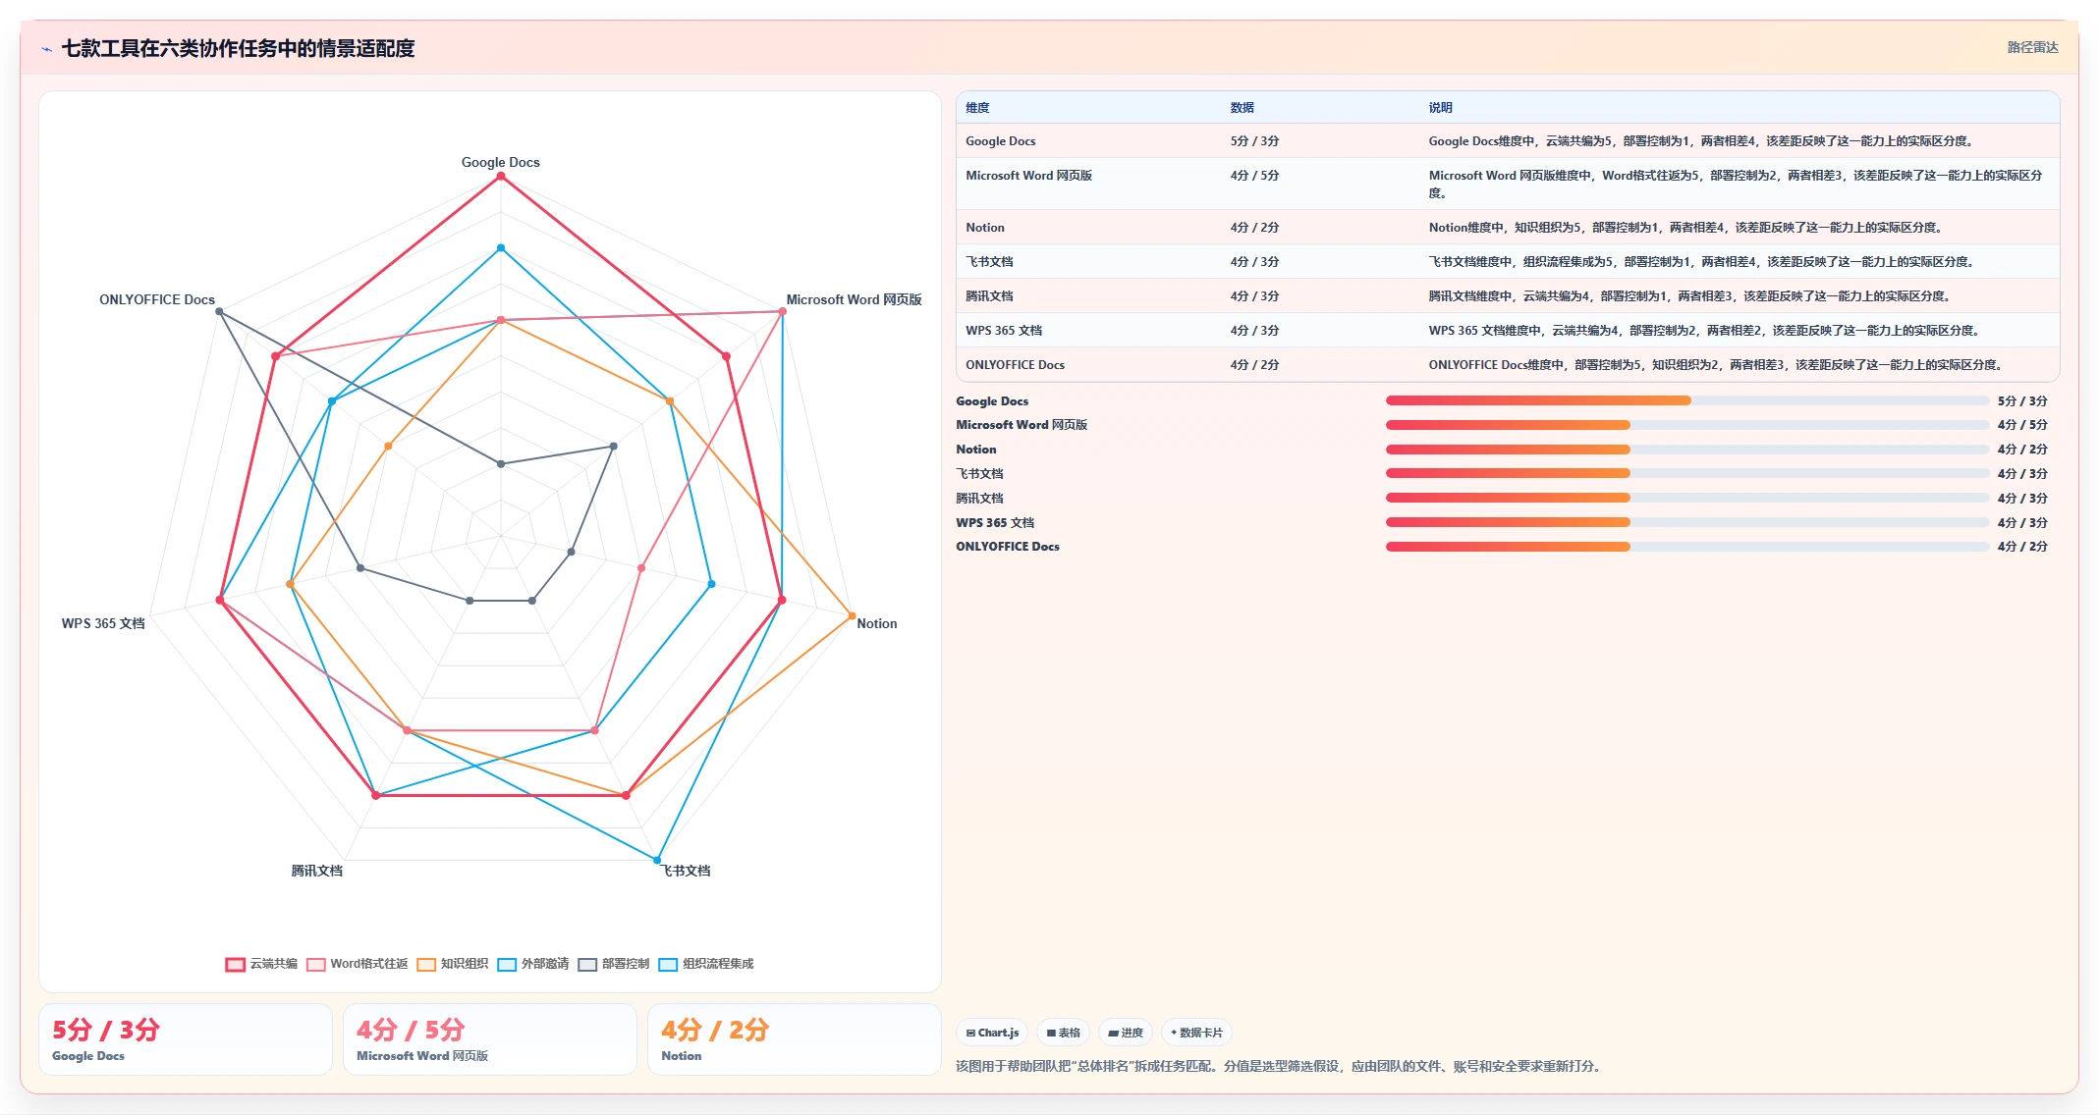Click the 组织流程集成 legend color box
The image size is (2099, 1115).
click(x=668, y=964)
